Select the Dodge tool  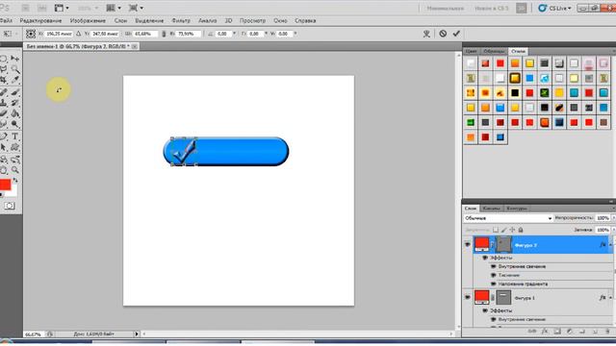15,124
